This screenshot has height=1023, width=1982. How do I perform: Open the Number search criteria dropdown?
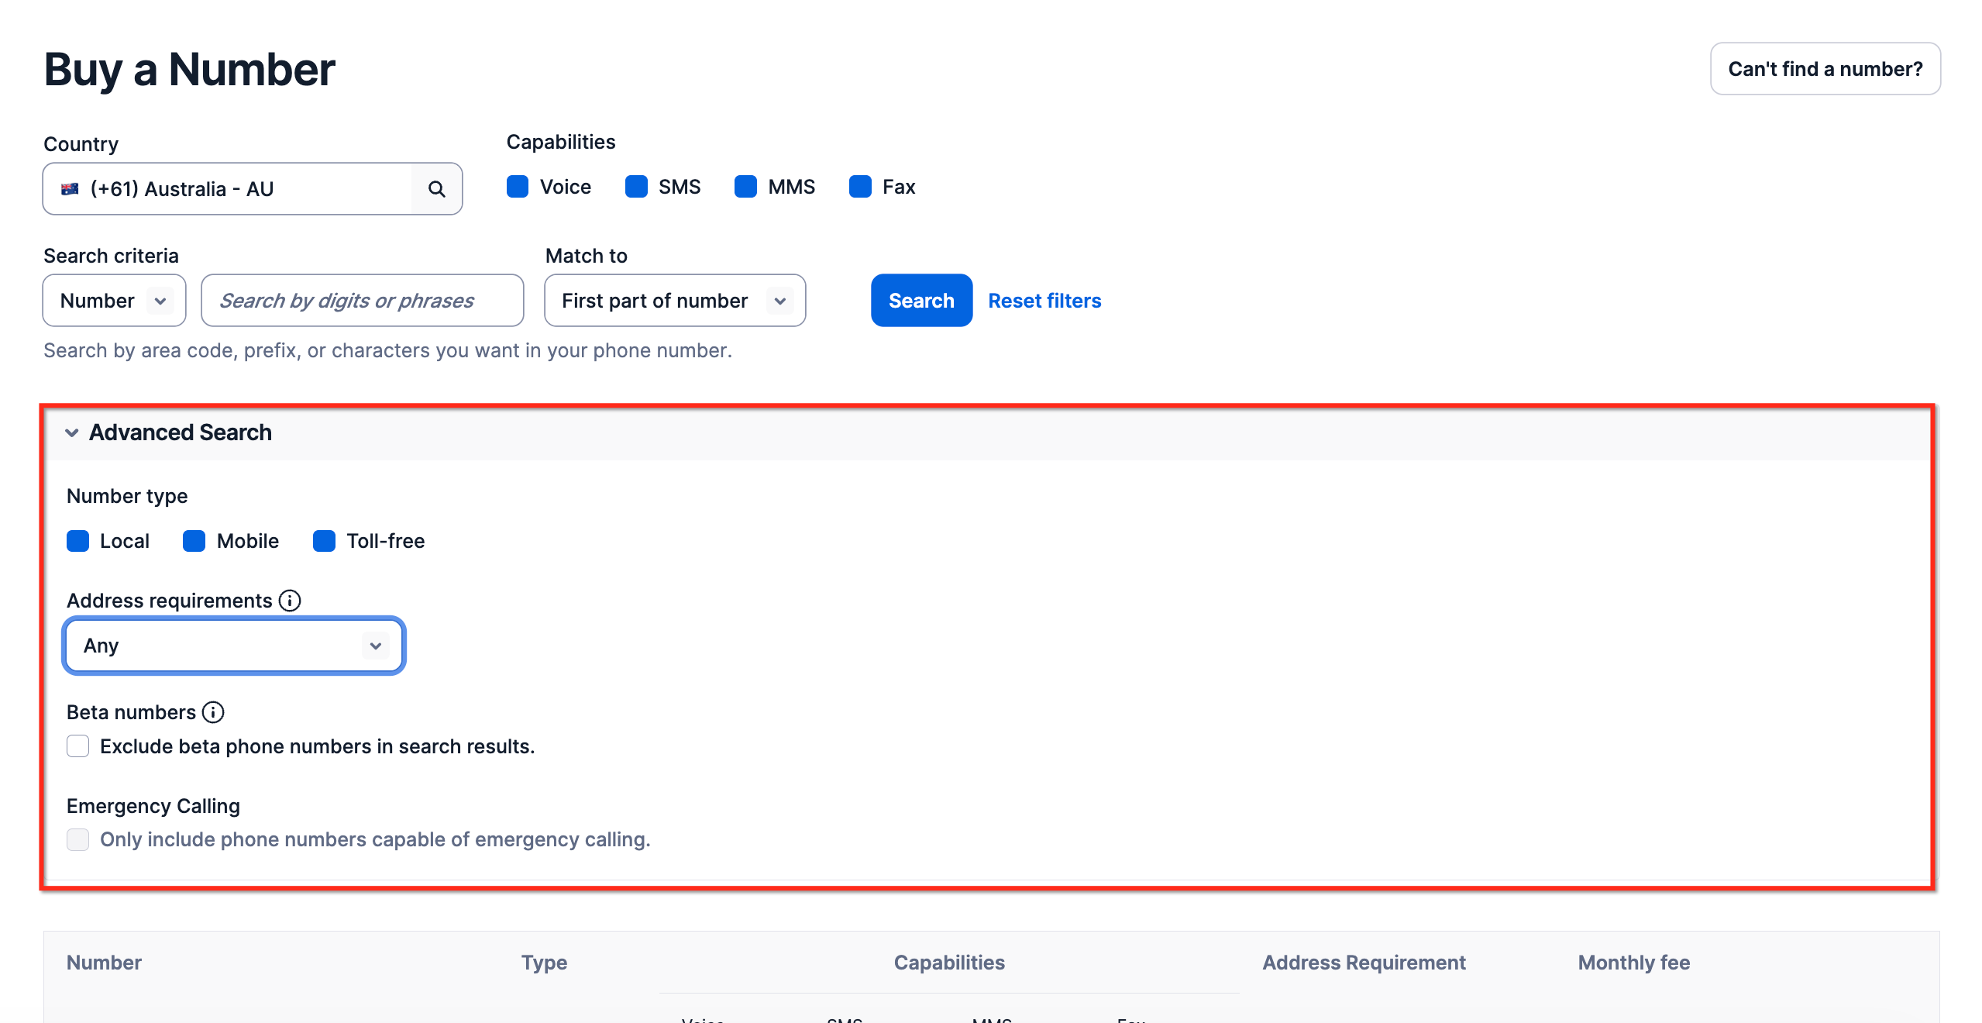(x=114, y=301)
